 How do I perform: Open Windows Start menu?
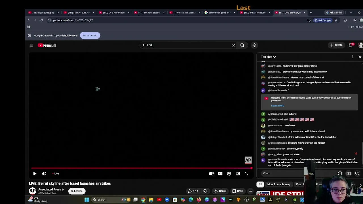(86, 200)
